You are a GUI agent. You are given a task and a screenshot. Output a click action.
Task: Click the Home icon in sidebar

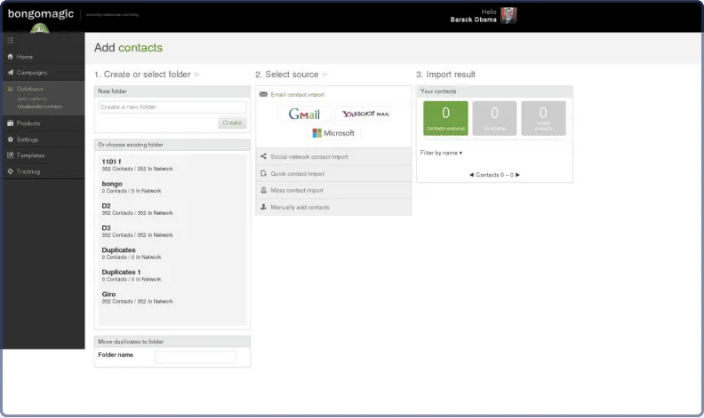11,57
